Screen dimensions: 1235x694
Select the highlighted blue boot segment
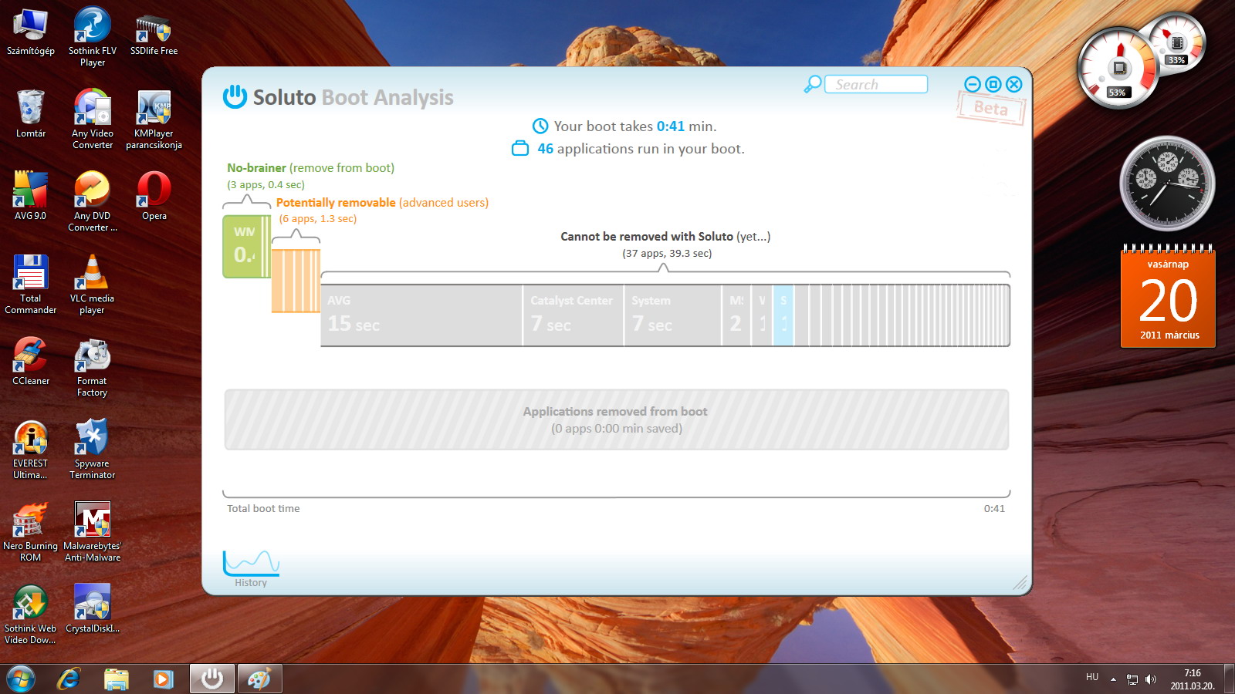783,315
